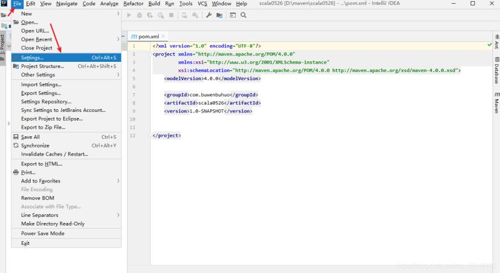Open Project Structure from the toolbar icon
Screen dimensions: 500x273
click(219, 14)
